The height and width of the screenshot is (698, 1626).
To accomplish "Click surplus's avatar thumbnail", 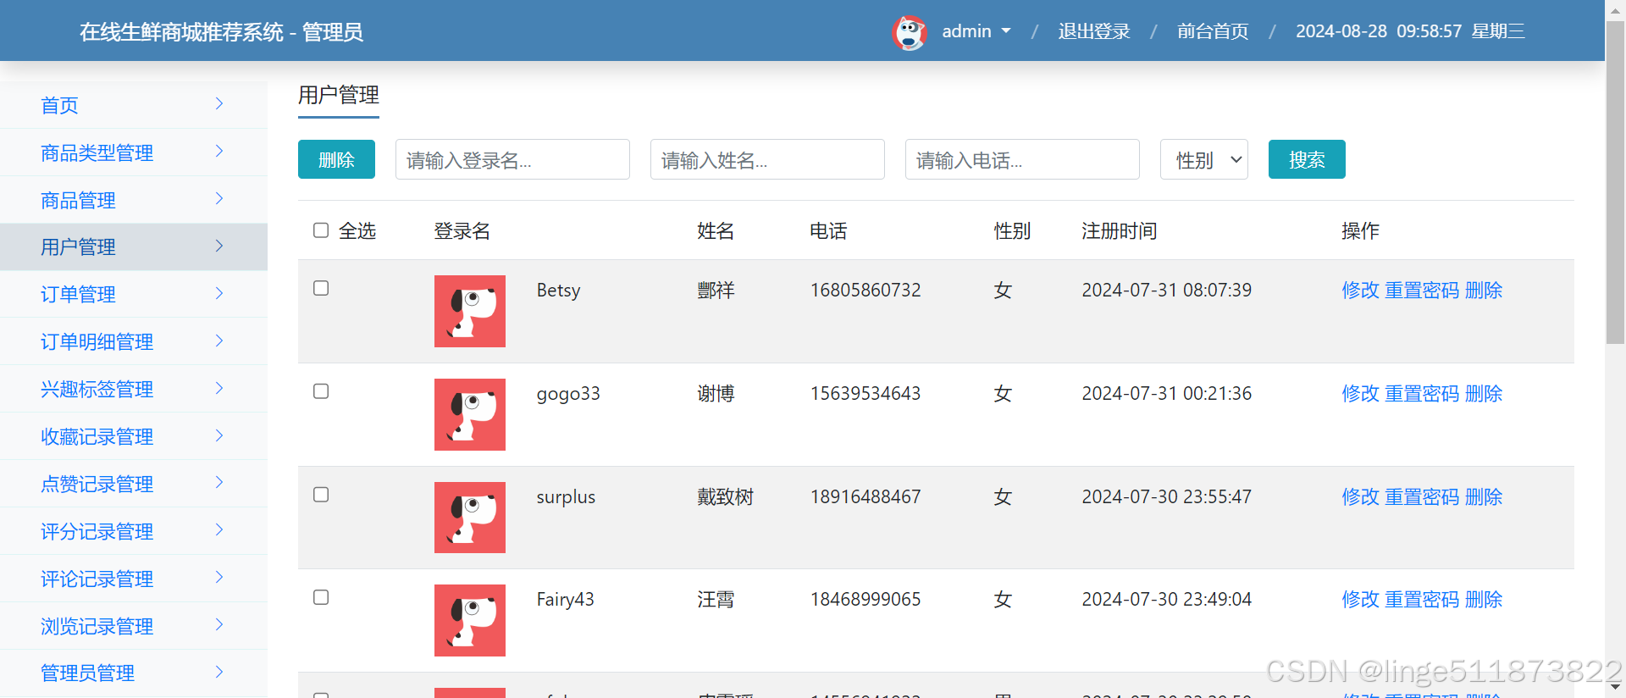I will (x=470, y=518).
